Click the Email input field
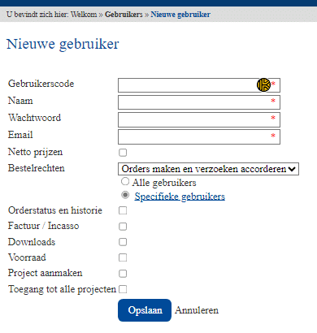The width and height of the screenshot is (317, 333). tap(199, 136)
